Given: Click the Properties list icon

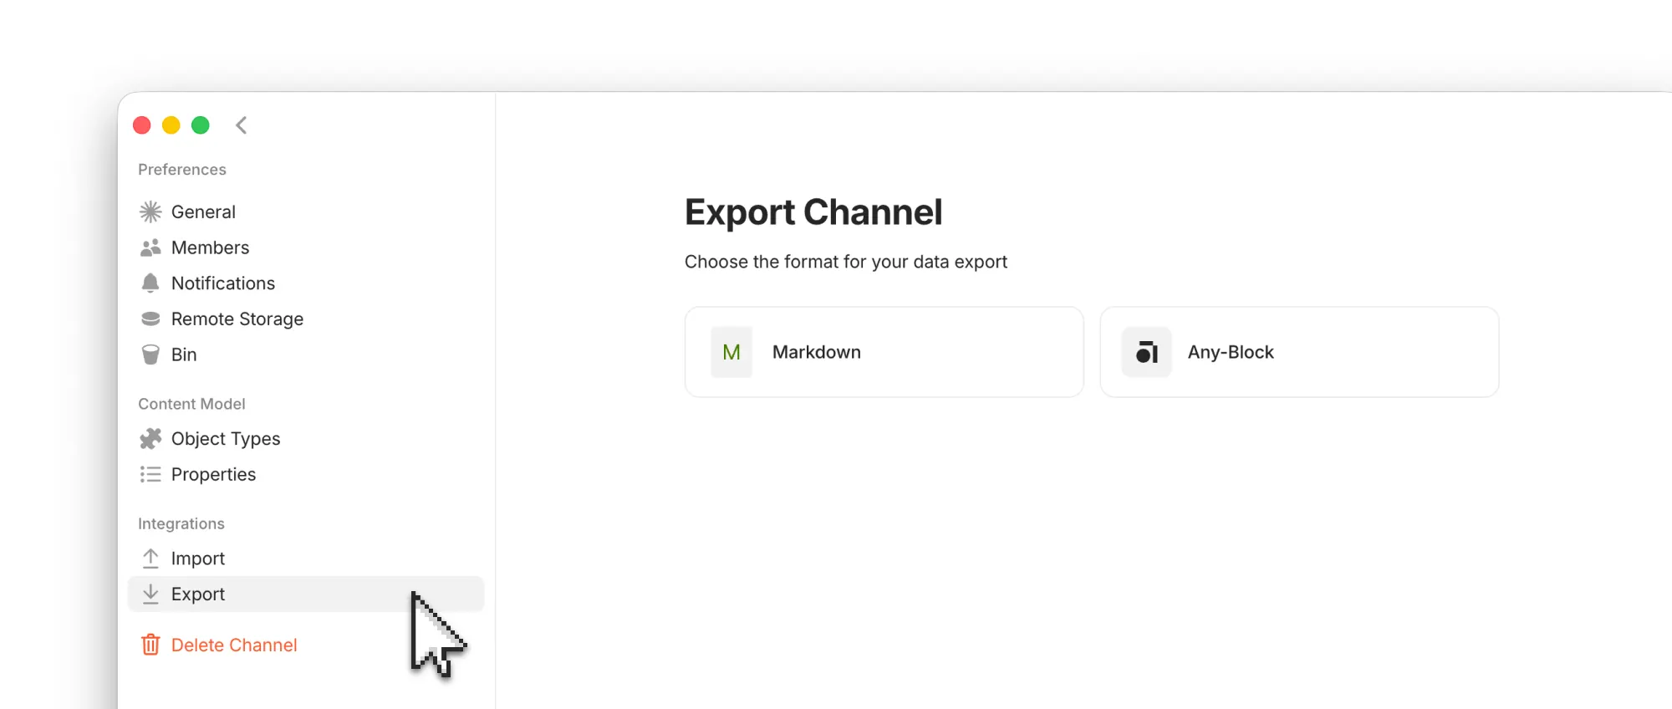Looking at the screenshot, I should coord(150,475).
